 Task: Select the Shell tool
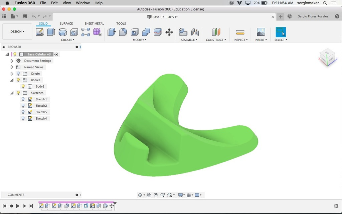click(x=135, y=31)
